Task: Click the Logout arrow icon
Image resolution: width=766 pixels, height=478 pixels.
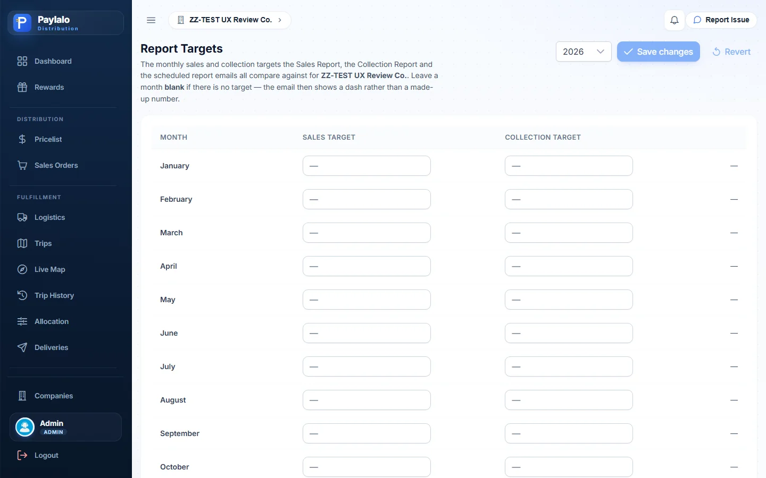Action: [x=22, y=455]
